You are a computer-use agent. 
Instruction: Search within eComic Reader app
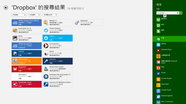[169, 79]
